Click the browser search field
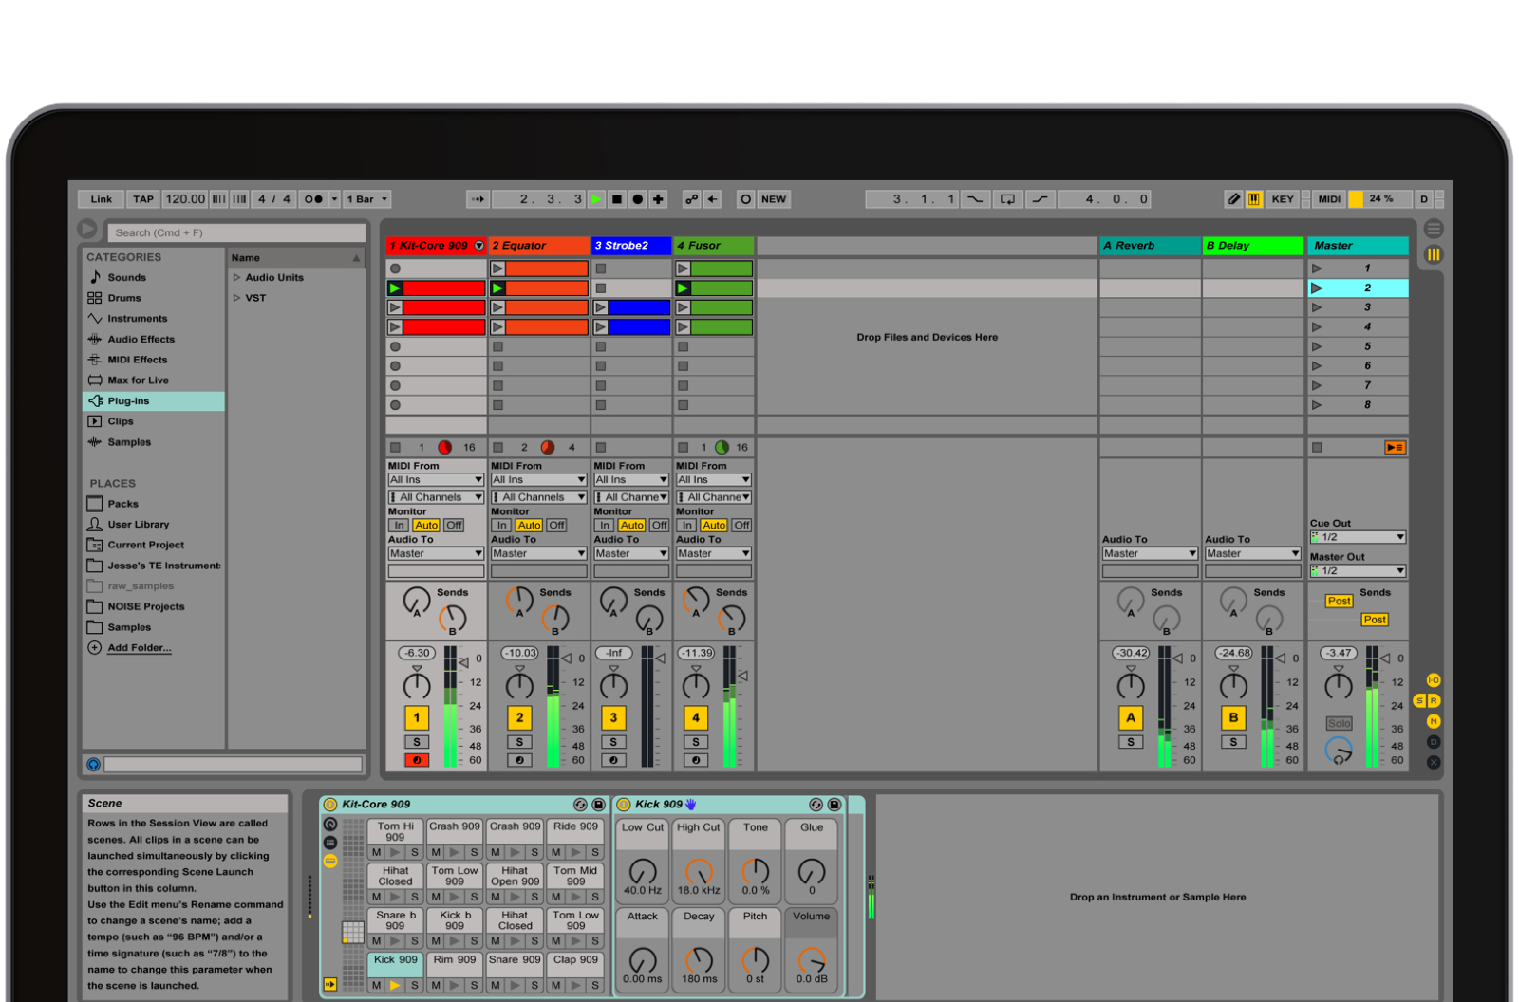Screen dimensions: 1519x1002 pyautogui.click(x=235, y=232)
